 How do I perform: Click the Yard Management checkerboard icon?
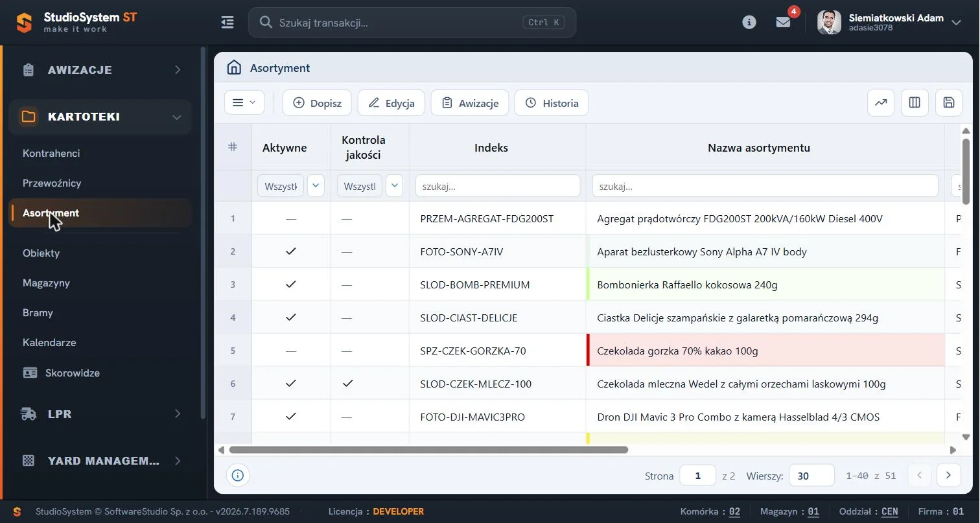click(x=29, y=461)
